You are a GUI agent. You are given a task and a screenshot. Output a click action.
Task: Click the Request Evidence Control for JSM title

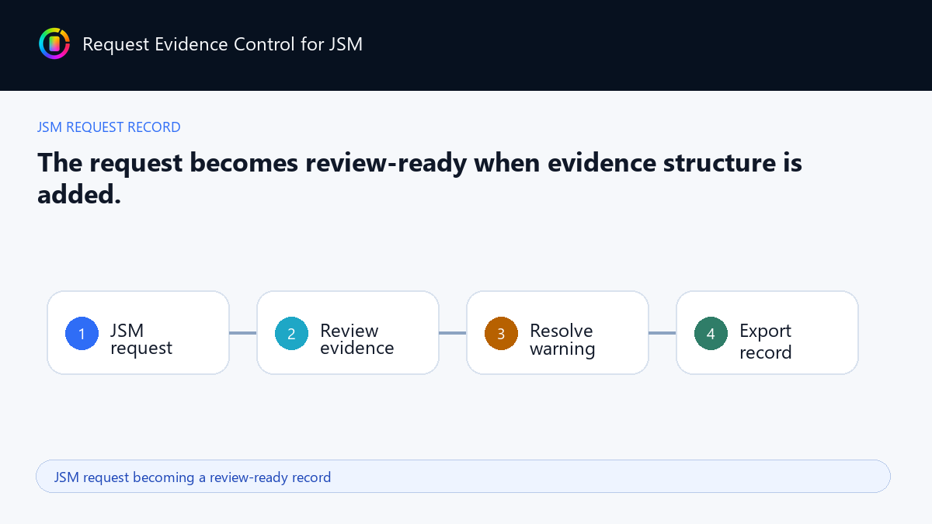(222, 43)
